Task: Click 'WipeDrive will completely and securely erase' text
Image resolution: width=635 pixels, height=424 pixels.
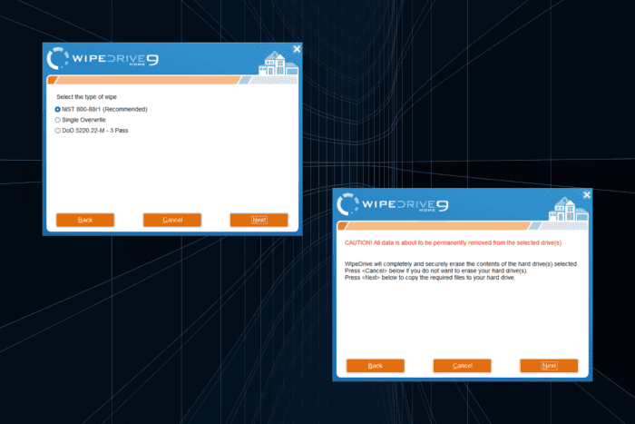Action: coord(461,264)
